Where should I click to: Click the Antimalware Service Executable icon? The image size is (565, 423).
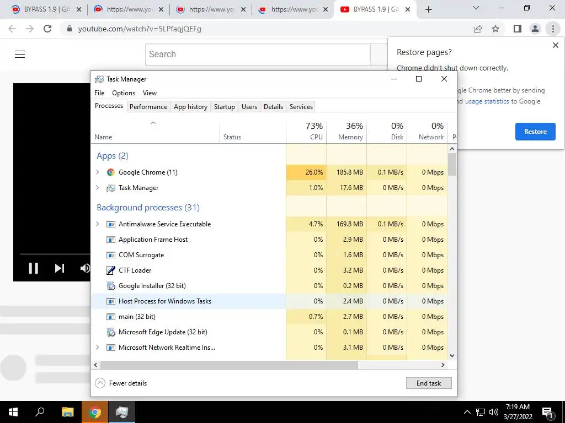click(x=110, y=224)
